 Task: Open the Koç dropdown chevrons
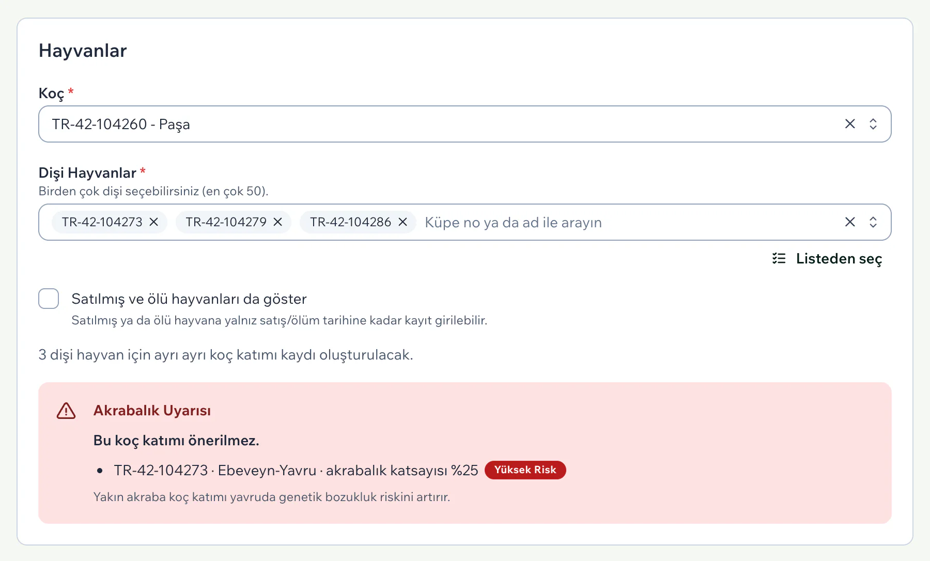tap(873, 124)
